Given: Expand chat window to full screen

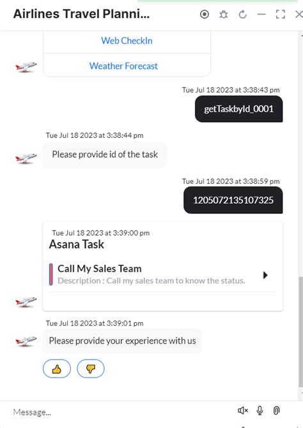Looking at the screenshot, I should click(x=281, y=14).
